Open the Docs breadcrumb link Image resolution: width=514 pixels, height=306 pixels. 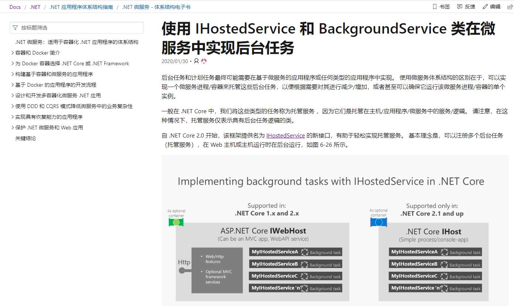click(15, 7)
